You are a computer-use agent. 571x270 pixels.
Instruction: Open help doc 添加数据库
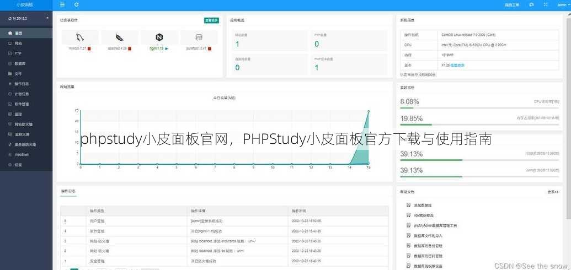(x=423, y=206)
